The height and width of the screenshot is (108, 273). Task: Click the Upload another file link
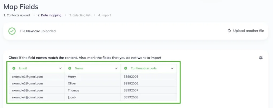click(x=248, y=31)
